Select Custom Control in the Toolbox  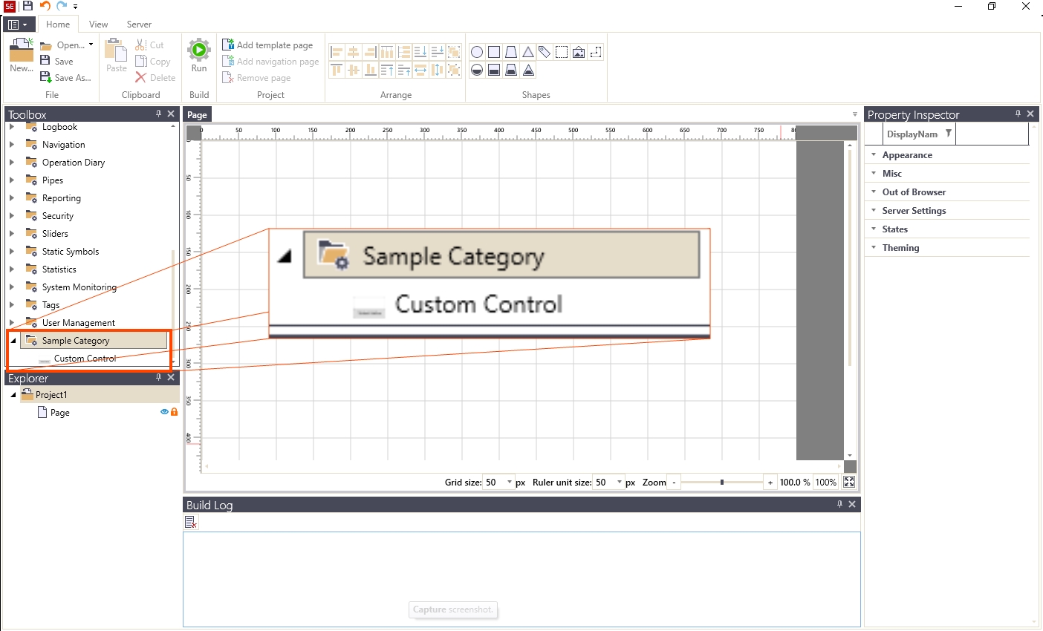[85, 359]
